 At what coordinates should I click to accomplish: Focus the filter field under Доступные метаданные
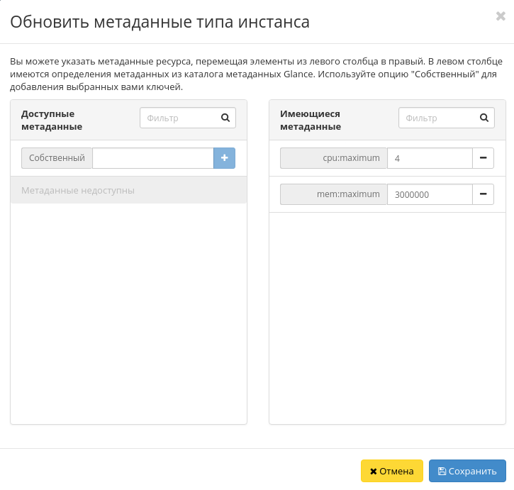[179, 118]
